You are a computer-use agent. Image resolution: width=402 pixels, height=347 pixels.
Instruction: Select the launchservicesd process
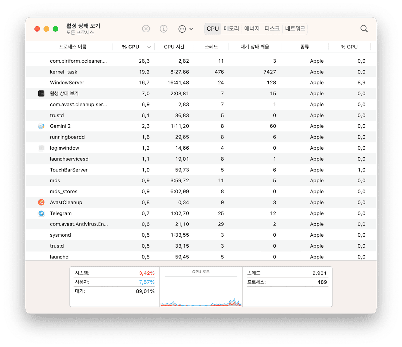(201, 159)
